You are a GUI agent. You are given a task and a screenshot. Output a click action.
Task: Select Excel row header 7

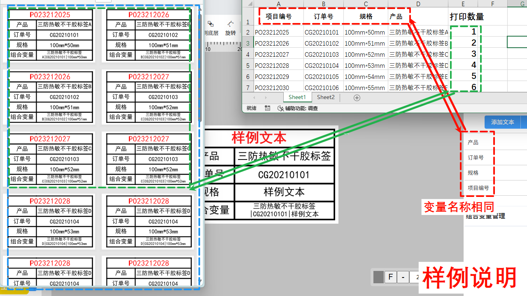[x=248, y=87]
